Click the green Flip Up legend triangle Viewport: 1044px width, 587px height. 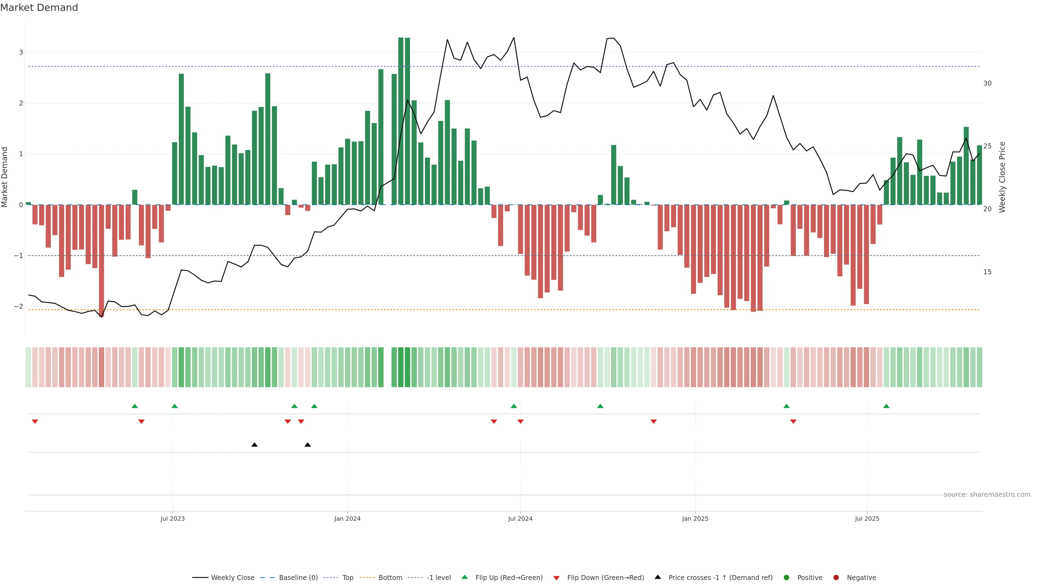(x=465, y=577)
